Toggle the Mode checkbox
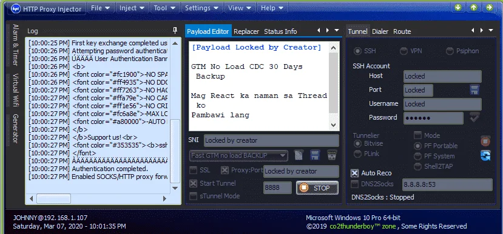The height and width of the screenshot is (234, 503). (417, 135)
